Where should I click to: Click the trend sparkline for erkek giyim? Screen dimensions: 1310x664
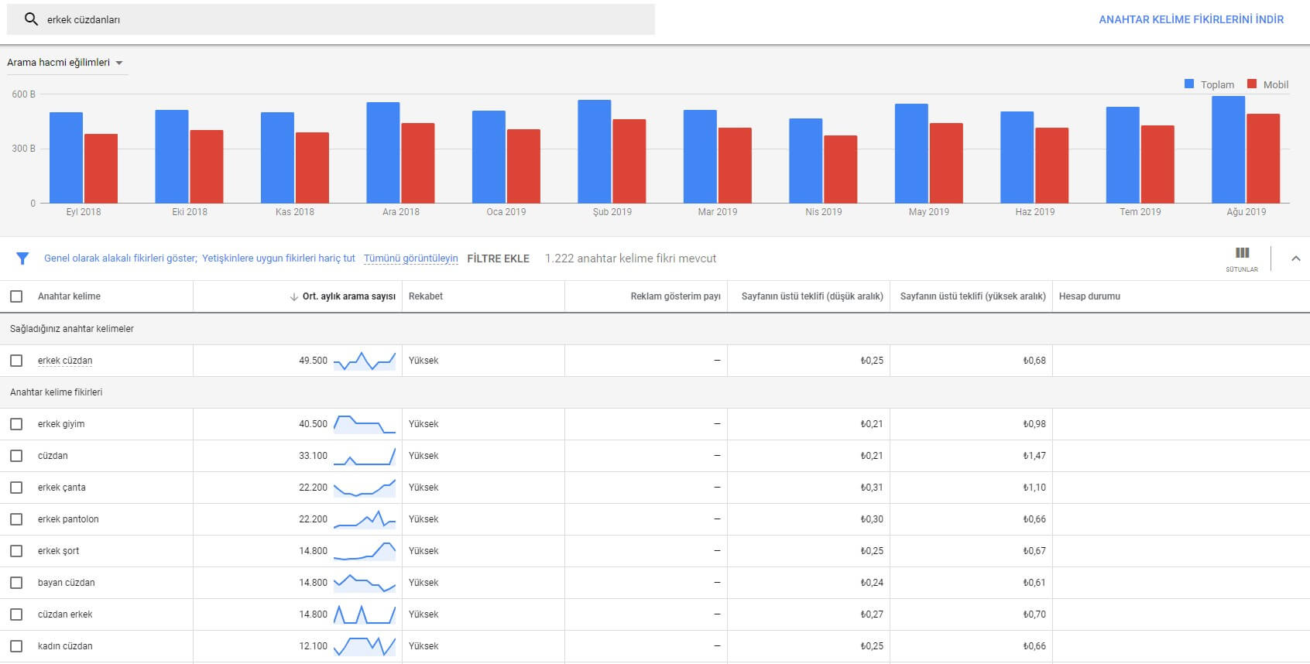(x=364, y=424)
